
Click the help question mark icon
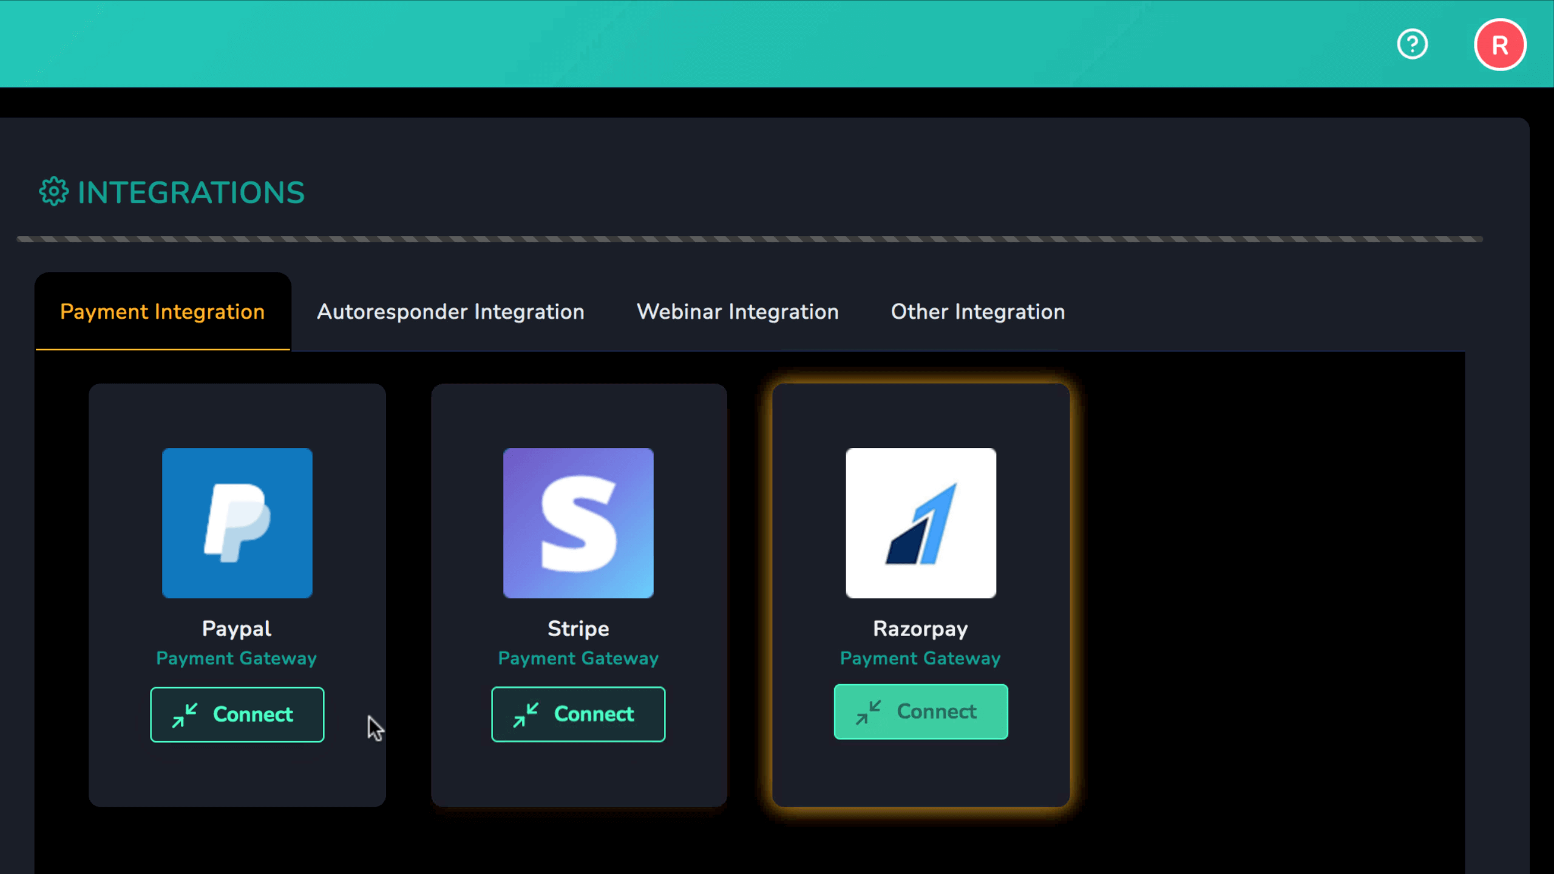click(1412, 44)
